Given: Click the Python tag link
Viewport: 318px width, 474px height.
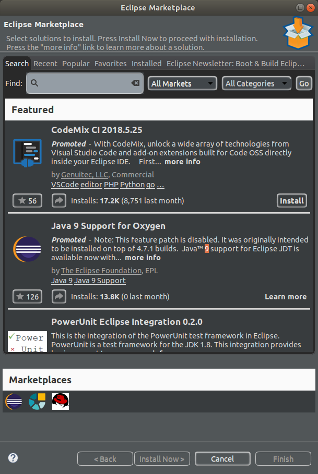Looking at the screenshot, I should [132, 185].
